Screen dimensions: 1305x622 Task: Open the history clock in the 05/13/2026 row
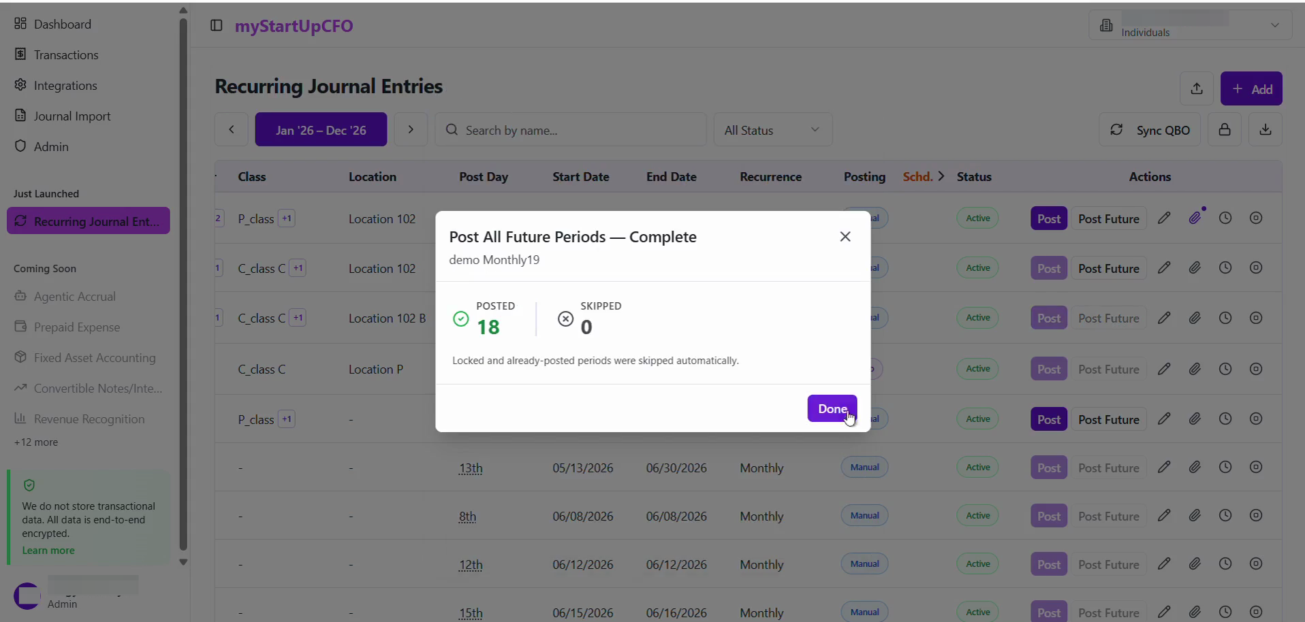[1225, 467]
